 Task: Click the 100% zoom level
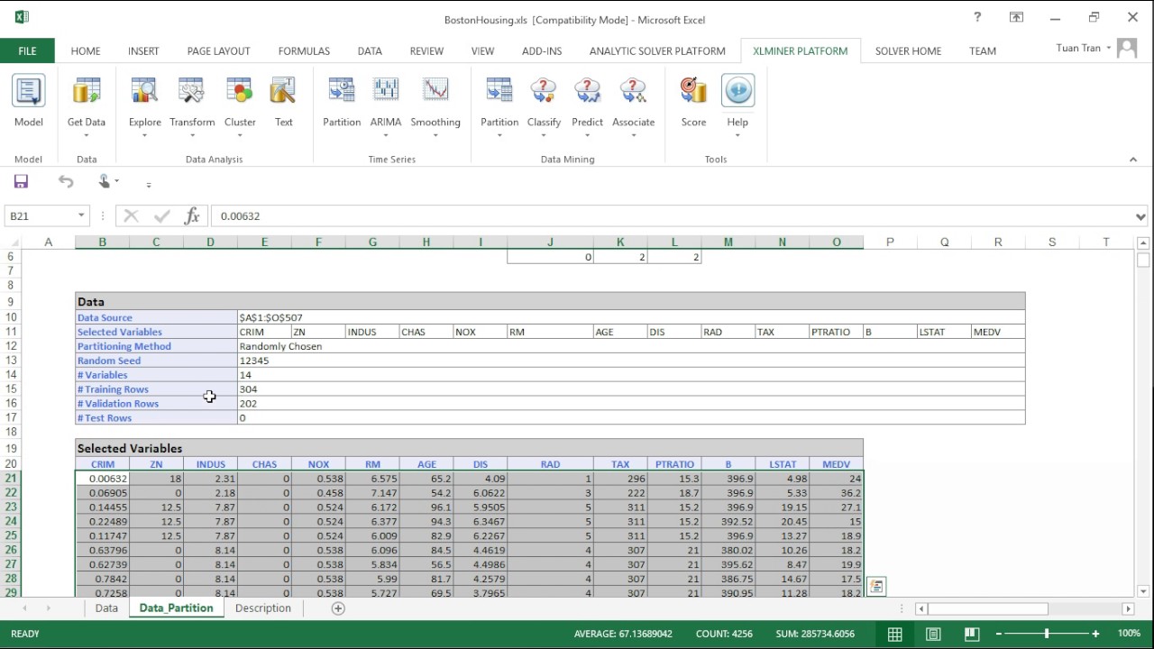[1129, 634]
